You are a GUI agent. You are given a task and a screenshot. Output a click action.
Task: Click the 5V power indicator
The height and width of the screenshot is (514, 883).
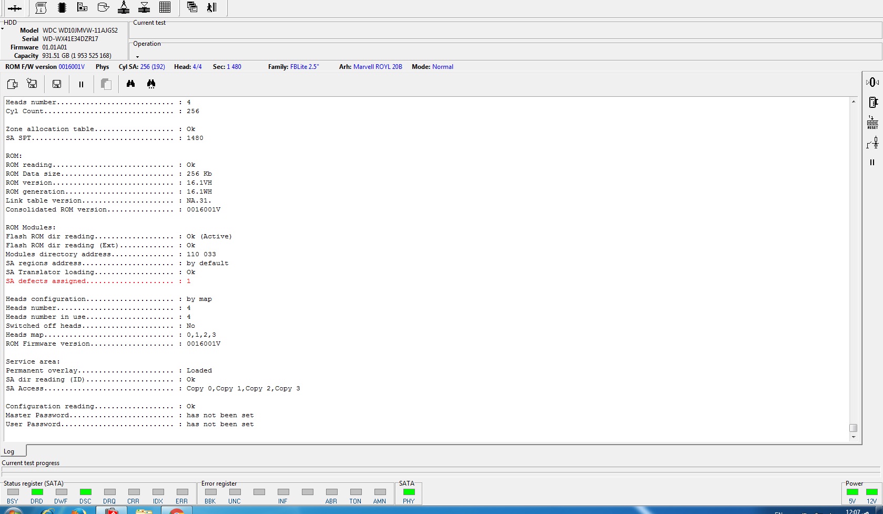pos(852,492)
